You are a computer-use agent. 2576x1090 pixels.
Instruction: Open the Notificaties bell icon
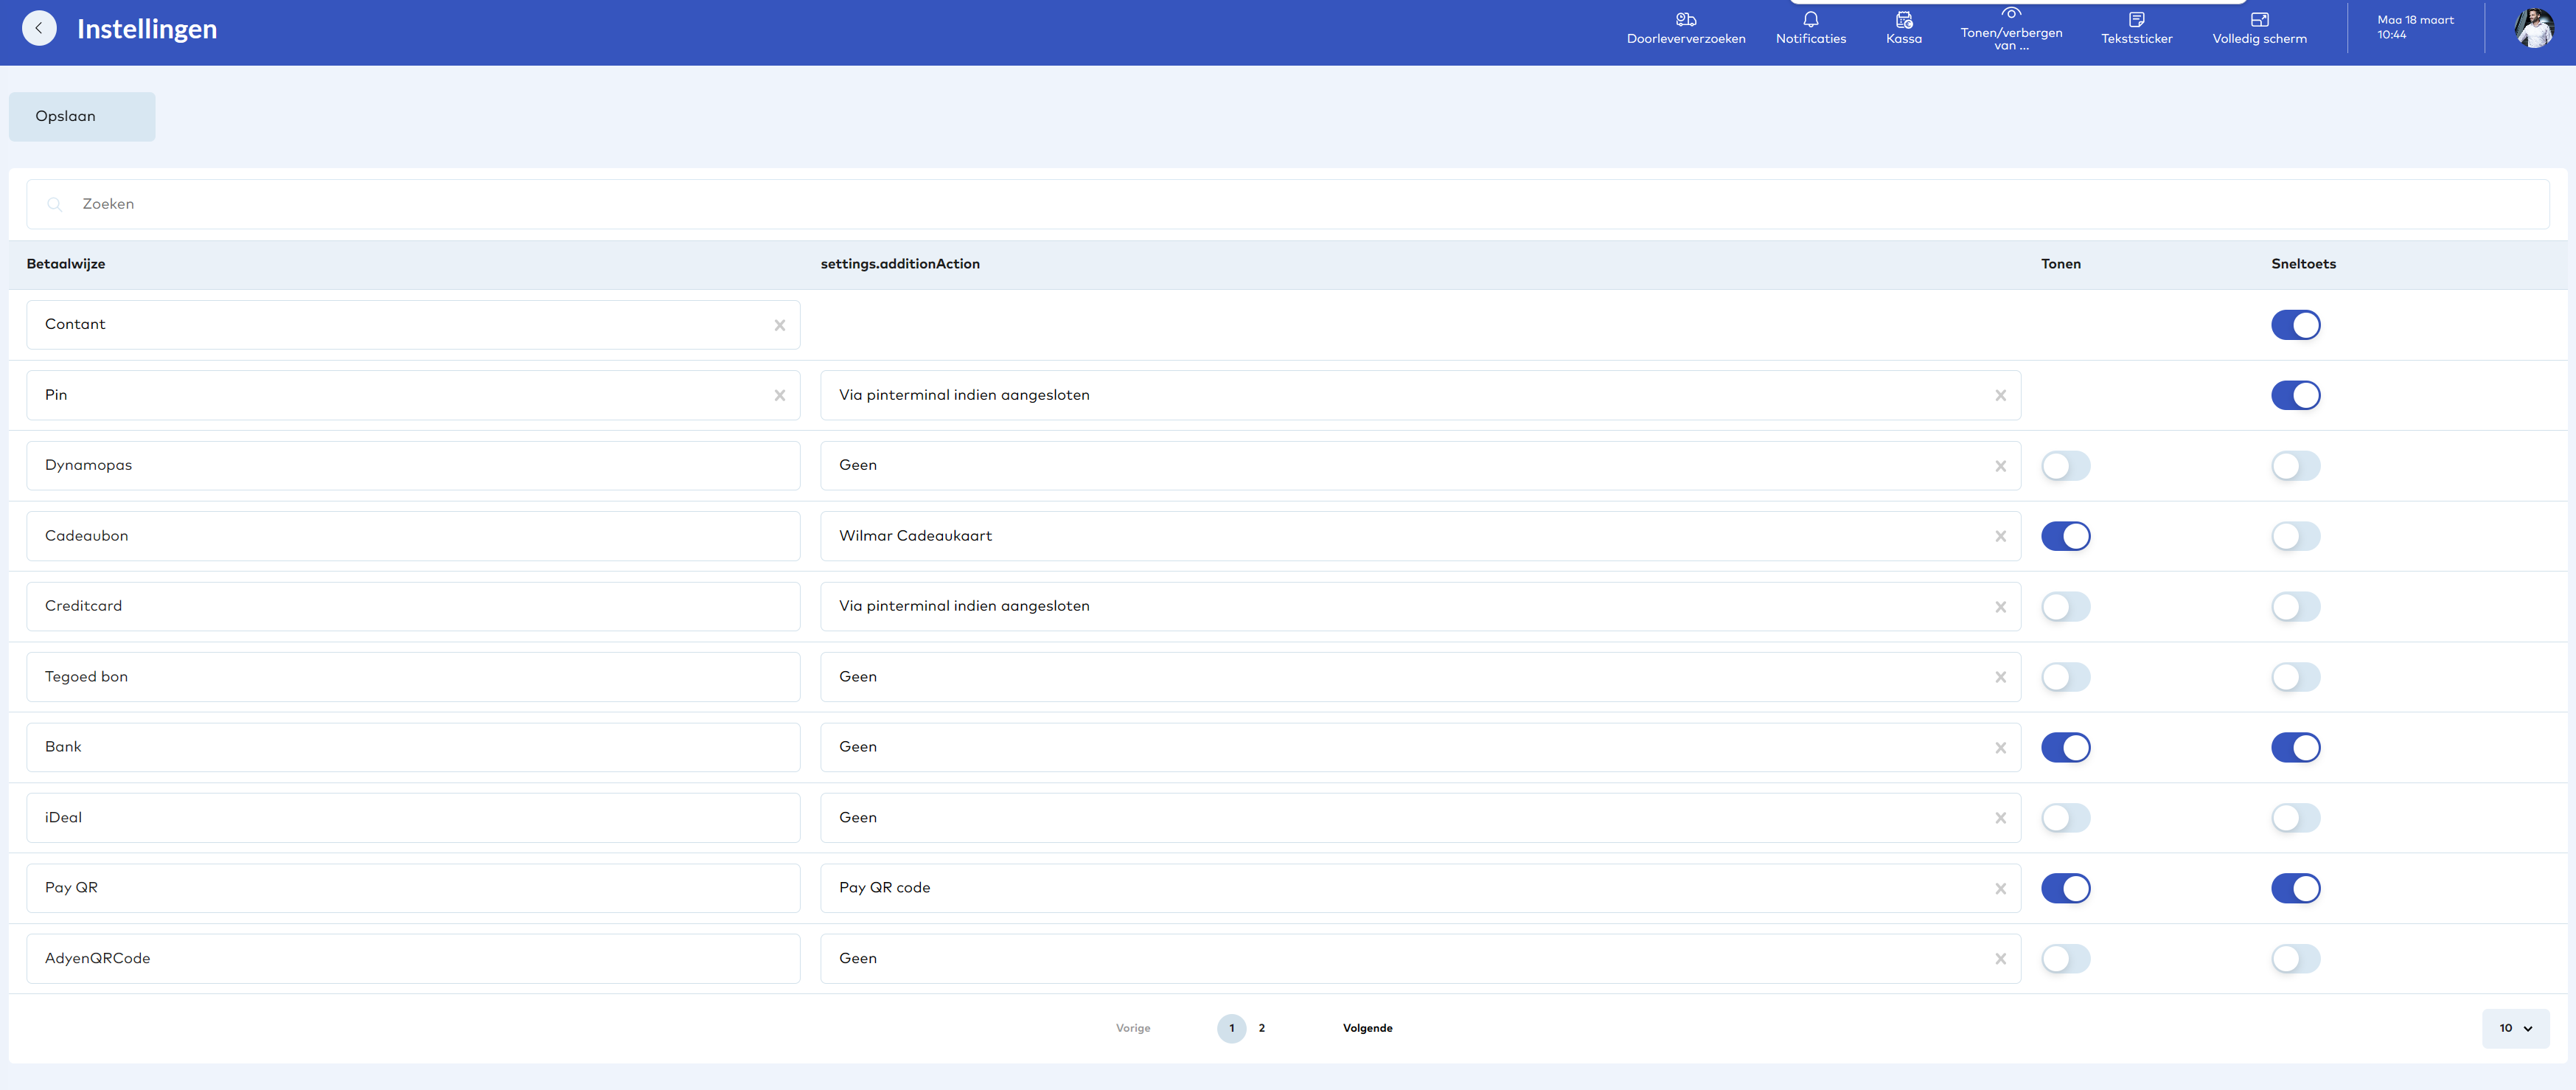click(1810, 21)
